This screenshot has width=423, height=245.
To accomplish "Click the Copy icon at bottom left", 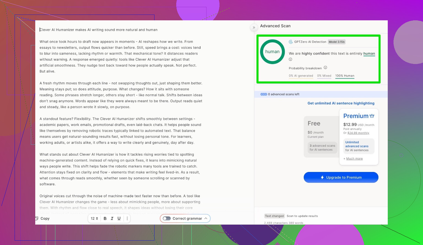I will pyautogui.click(x=37, y=218).
